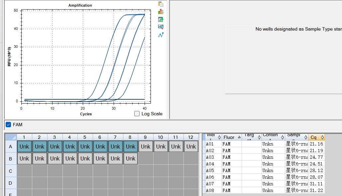Toggle well B8 Unk
342x196 pixels.
click(x=130, y=158)
